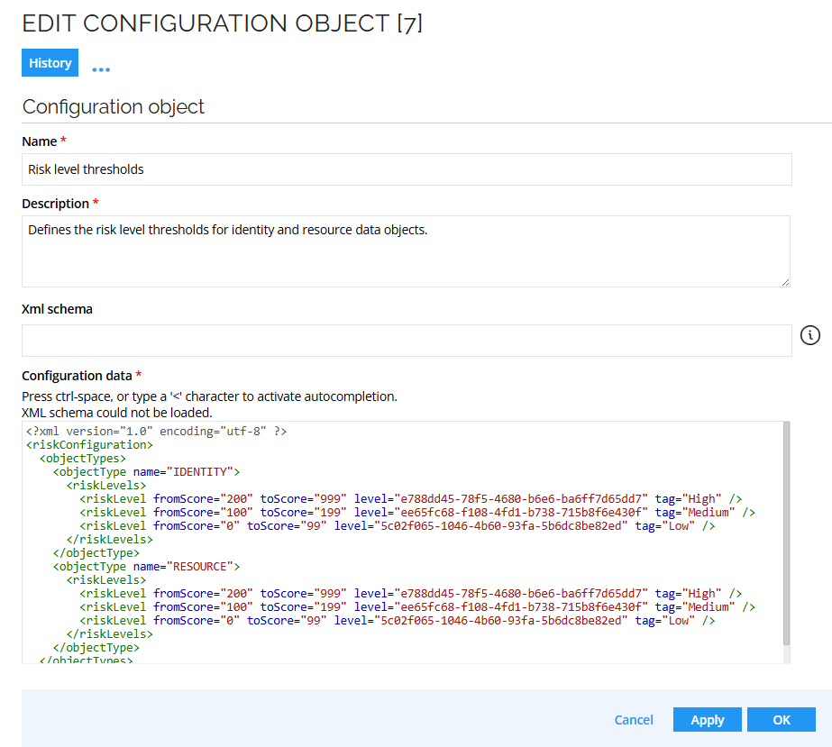The height and width of the screenshot is (747, 832).
Task: Click the Configuration object section heading
Action: point(114,106)
